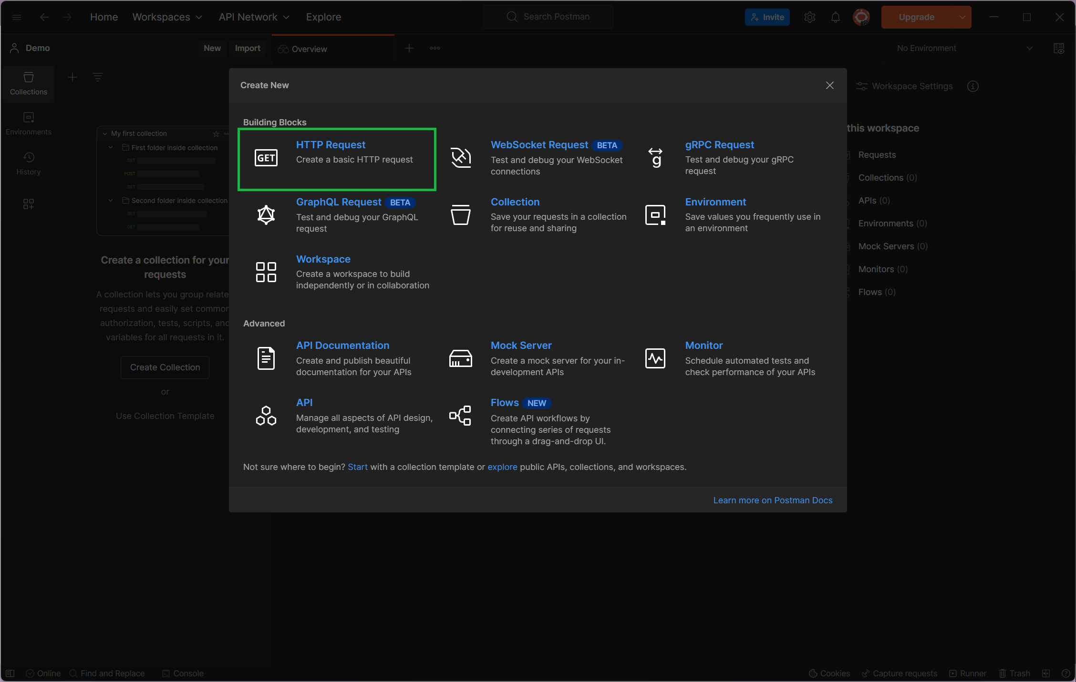Select the Overview tab

[333, 49]
